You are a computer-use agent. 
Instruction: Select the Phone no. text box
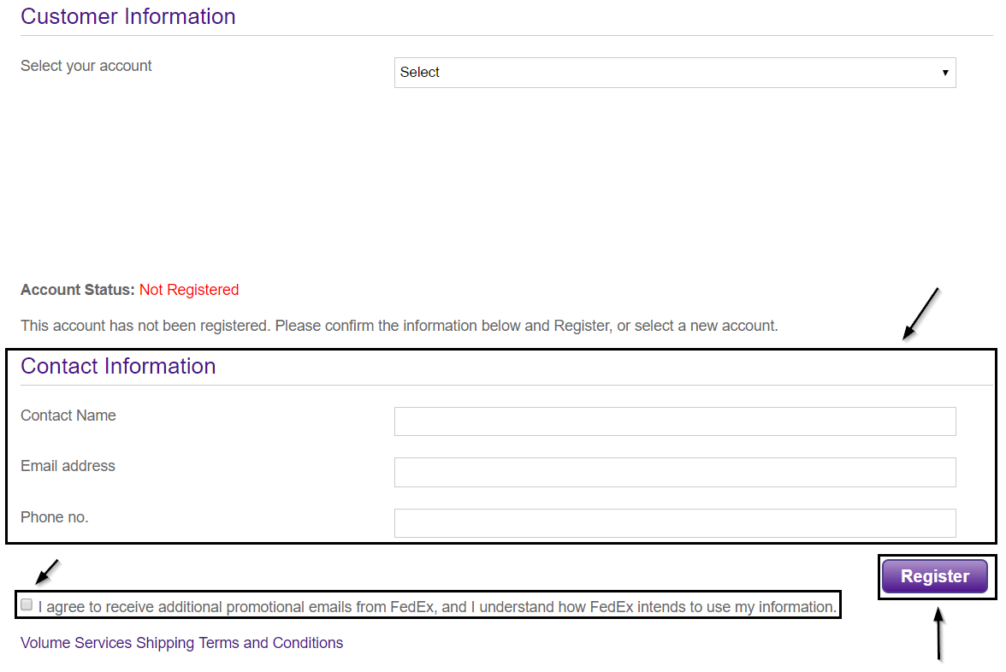(674, 523)
